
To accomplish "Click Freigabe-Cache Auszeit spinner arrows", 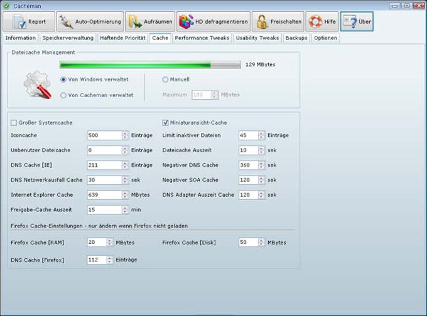I will 125,209.
